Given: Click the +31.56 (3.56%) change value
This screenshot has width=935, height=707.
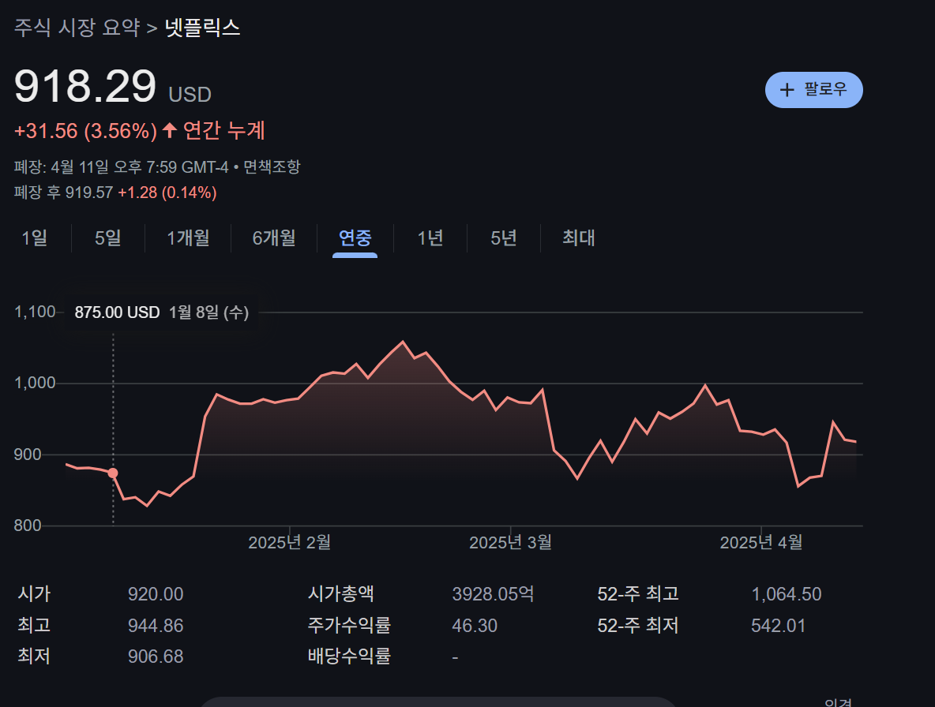Looking at the screenshot, I should point(85,131).
